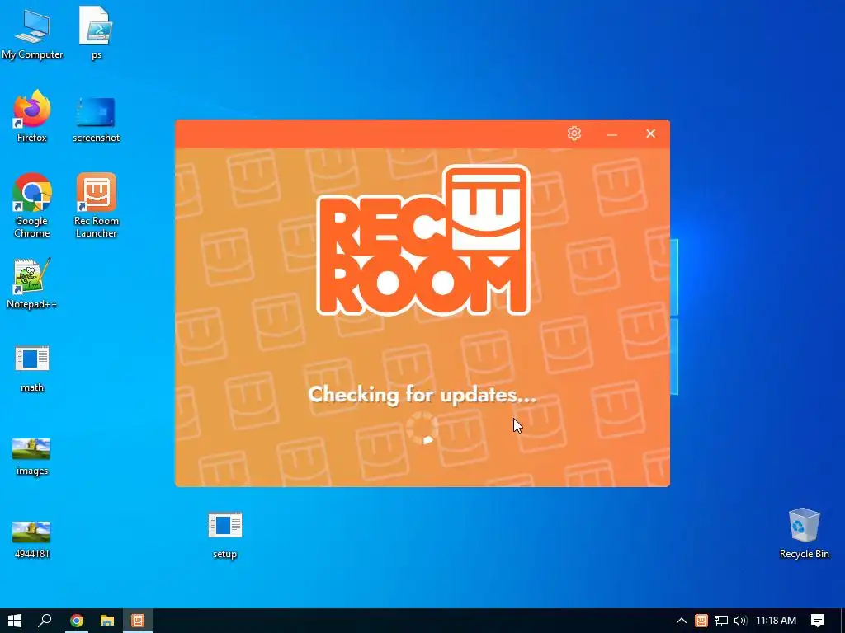Show hidden system tray icons
The height and width of the screenshot is (633, 845).
[x=681, y=621]
